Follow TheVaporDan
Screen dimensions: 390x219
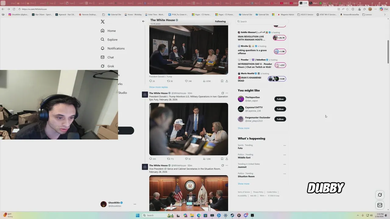(280, 99)
